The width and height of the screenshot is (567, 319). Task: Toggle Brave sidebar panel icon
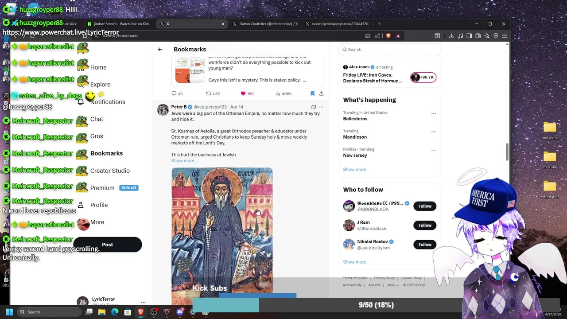(469, 36)
